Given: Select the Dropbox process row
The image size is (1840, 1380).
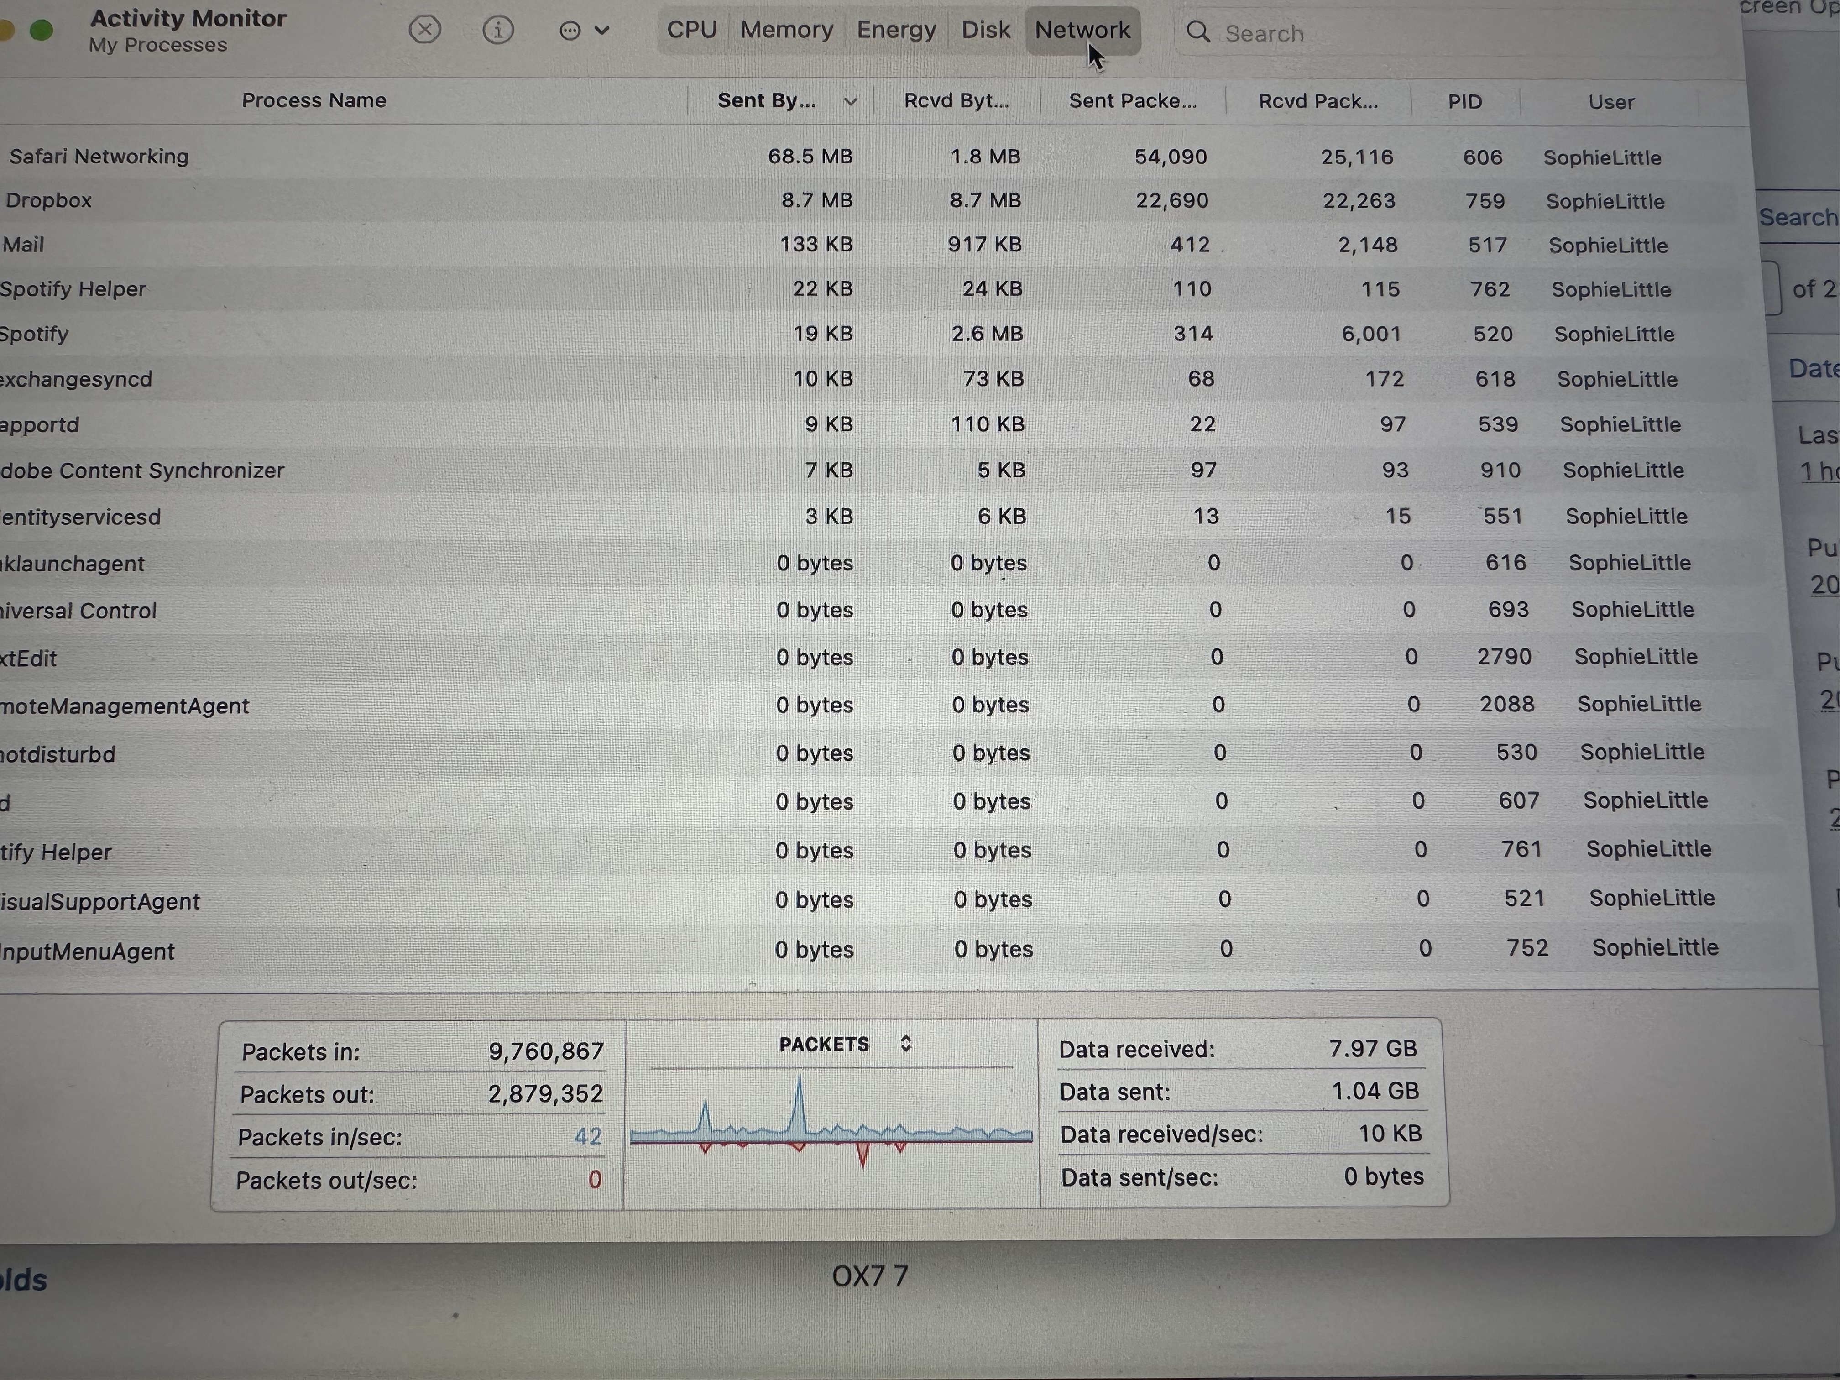Looking at the screenshot, I should (49, 200).
